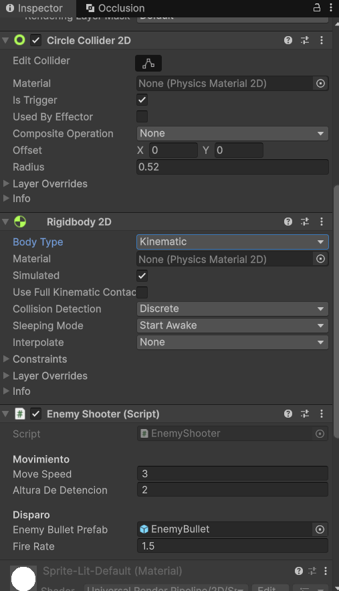The height and width of the screenshot is (591, 339).
Task: Open the Collision Detection dropdown
Action: pyautogui.click(x=233, y=309)
